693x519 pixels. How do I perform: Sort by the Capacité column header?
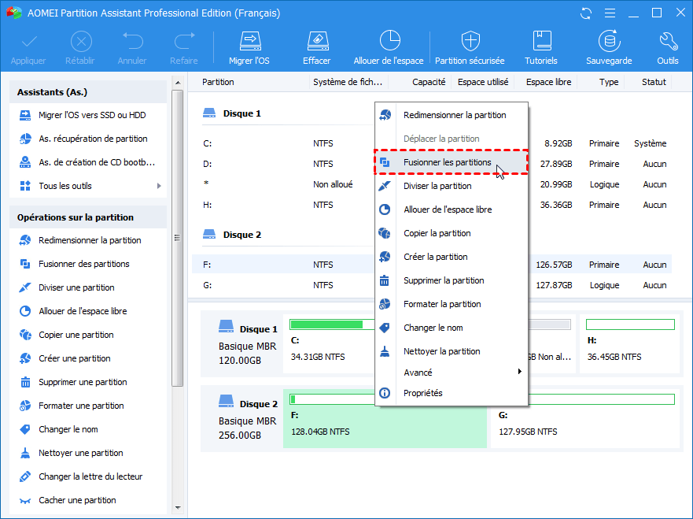429,82
